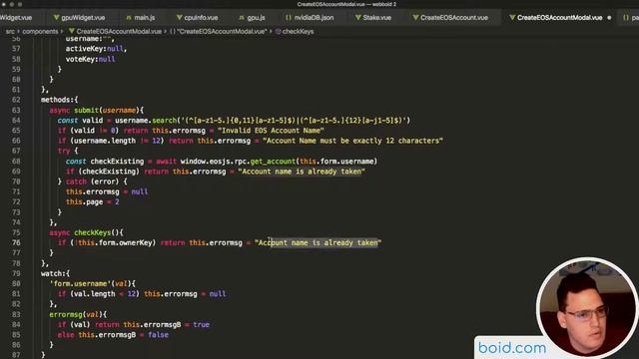
Task: Open the gpu.js tab
Action: pos(252,18)
